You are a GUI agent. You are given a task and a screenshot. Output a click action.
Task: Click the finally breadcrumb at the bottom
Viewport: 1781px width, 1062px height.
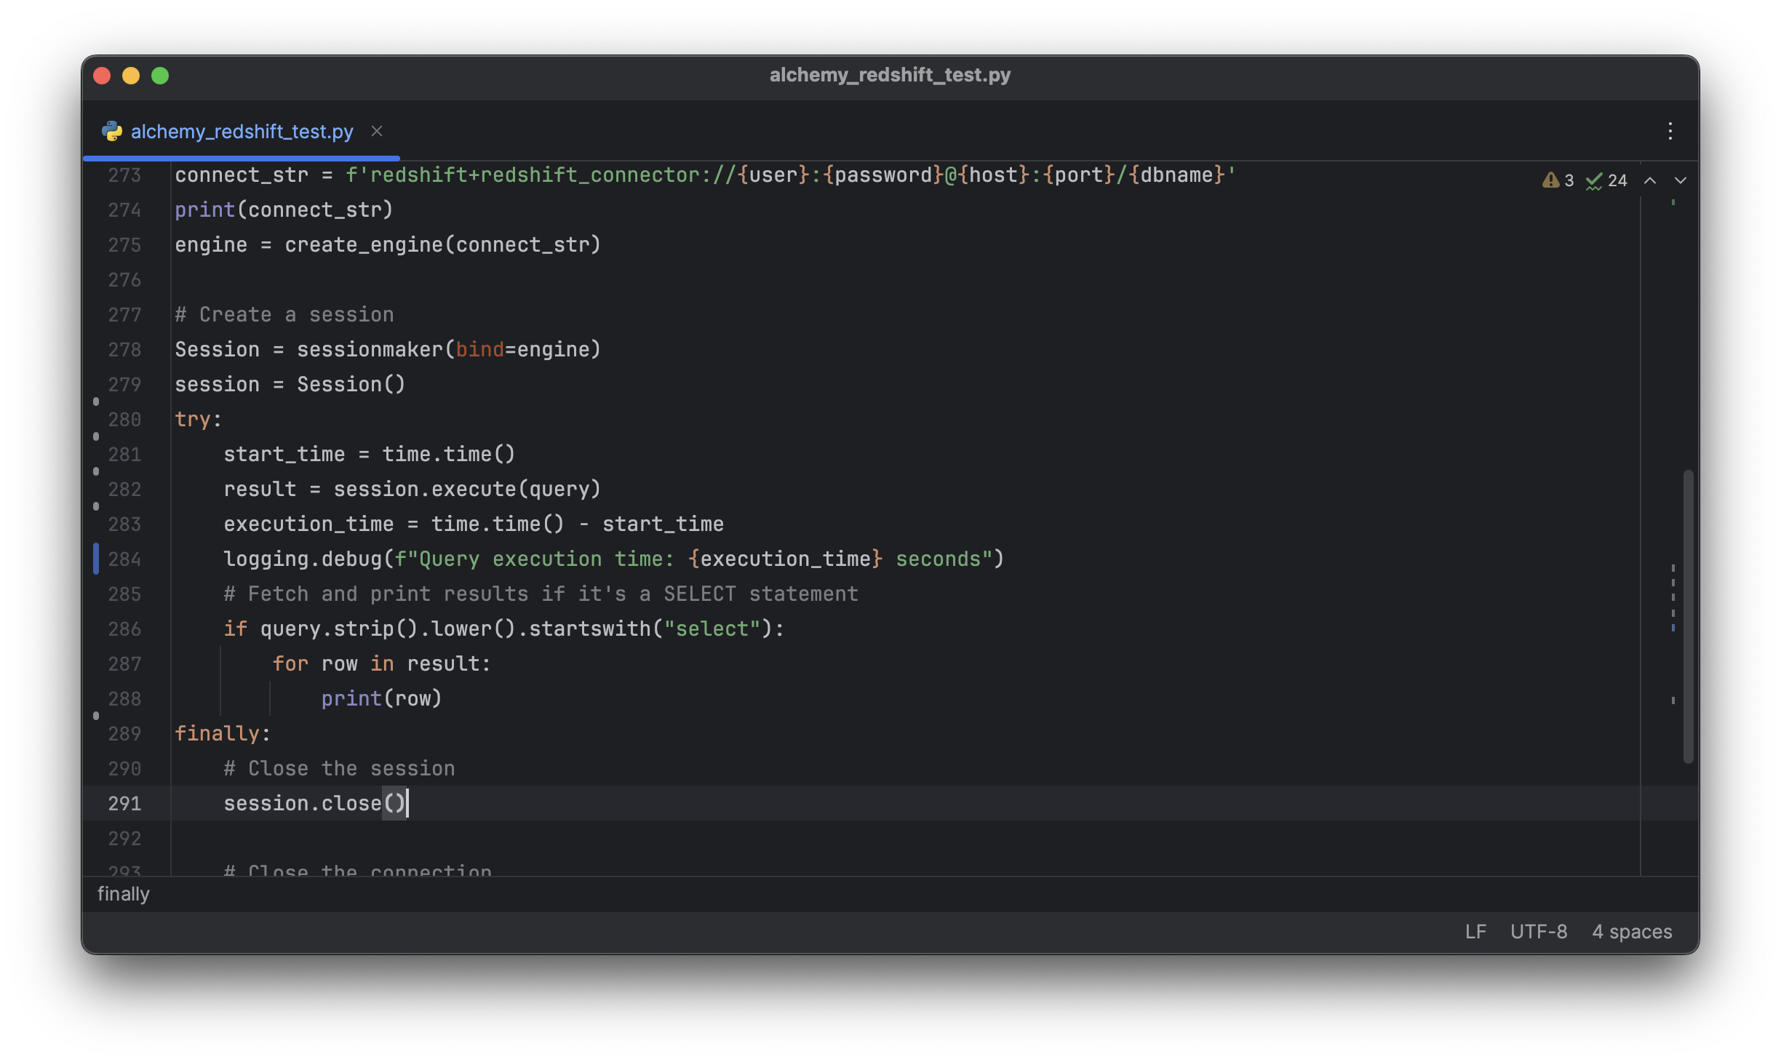coord(124,894)
